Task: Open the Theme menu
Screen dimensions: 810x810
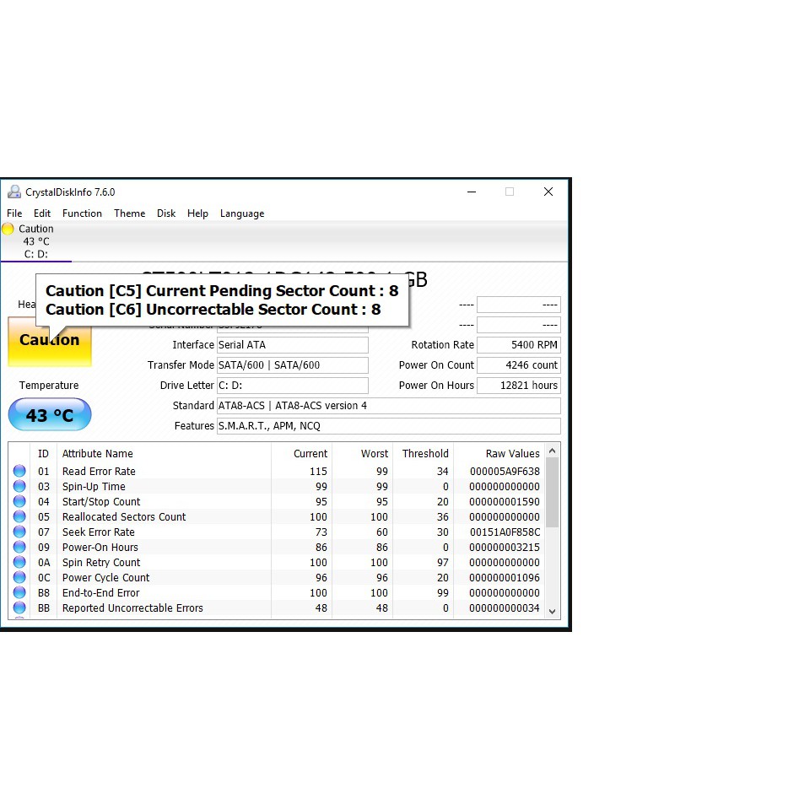Action: tap(129, 213)
